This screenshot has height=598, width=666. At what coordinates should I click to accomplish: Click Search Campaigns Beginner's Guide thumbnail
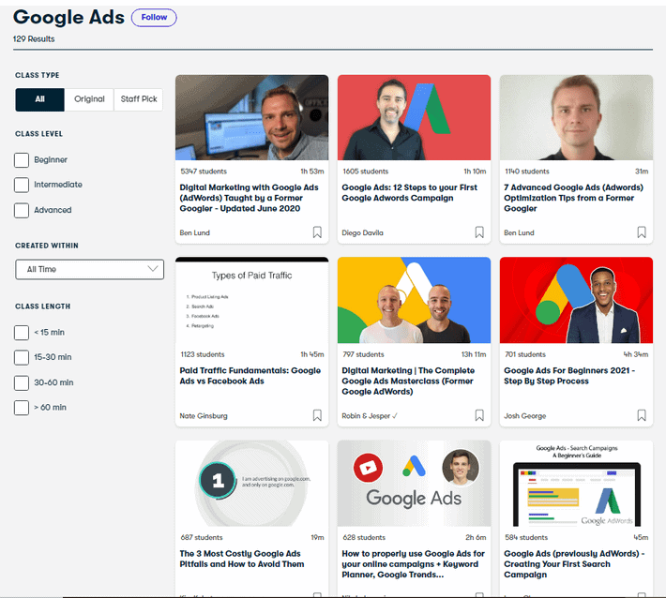576,484
